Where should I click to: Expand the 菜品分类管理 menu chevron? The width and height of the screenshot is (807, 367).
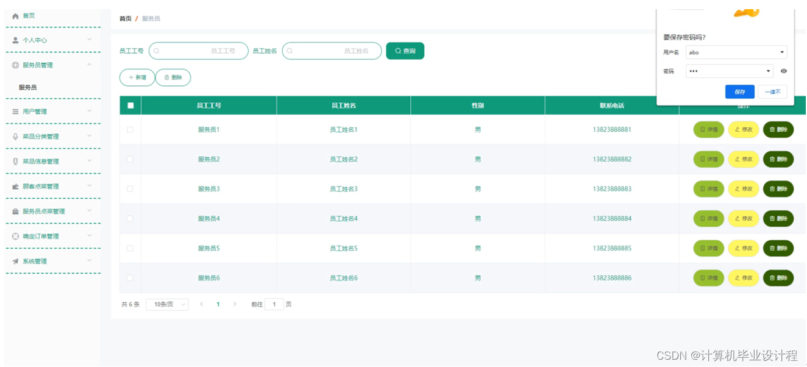click(90, 136)
